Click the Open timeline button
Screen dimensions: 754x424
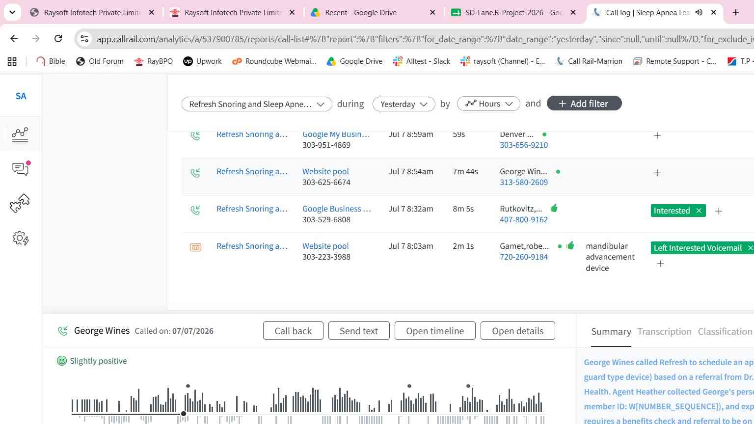435,331
